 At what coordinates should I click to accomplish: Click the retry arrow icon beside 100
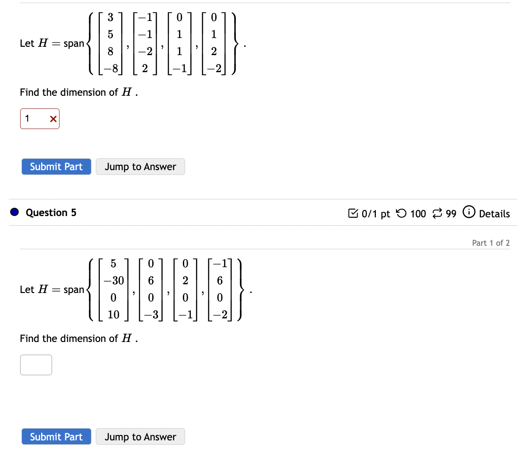pyautogui.click(x=401, y=213)
